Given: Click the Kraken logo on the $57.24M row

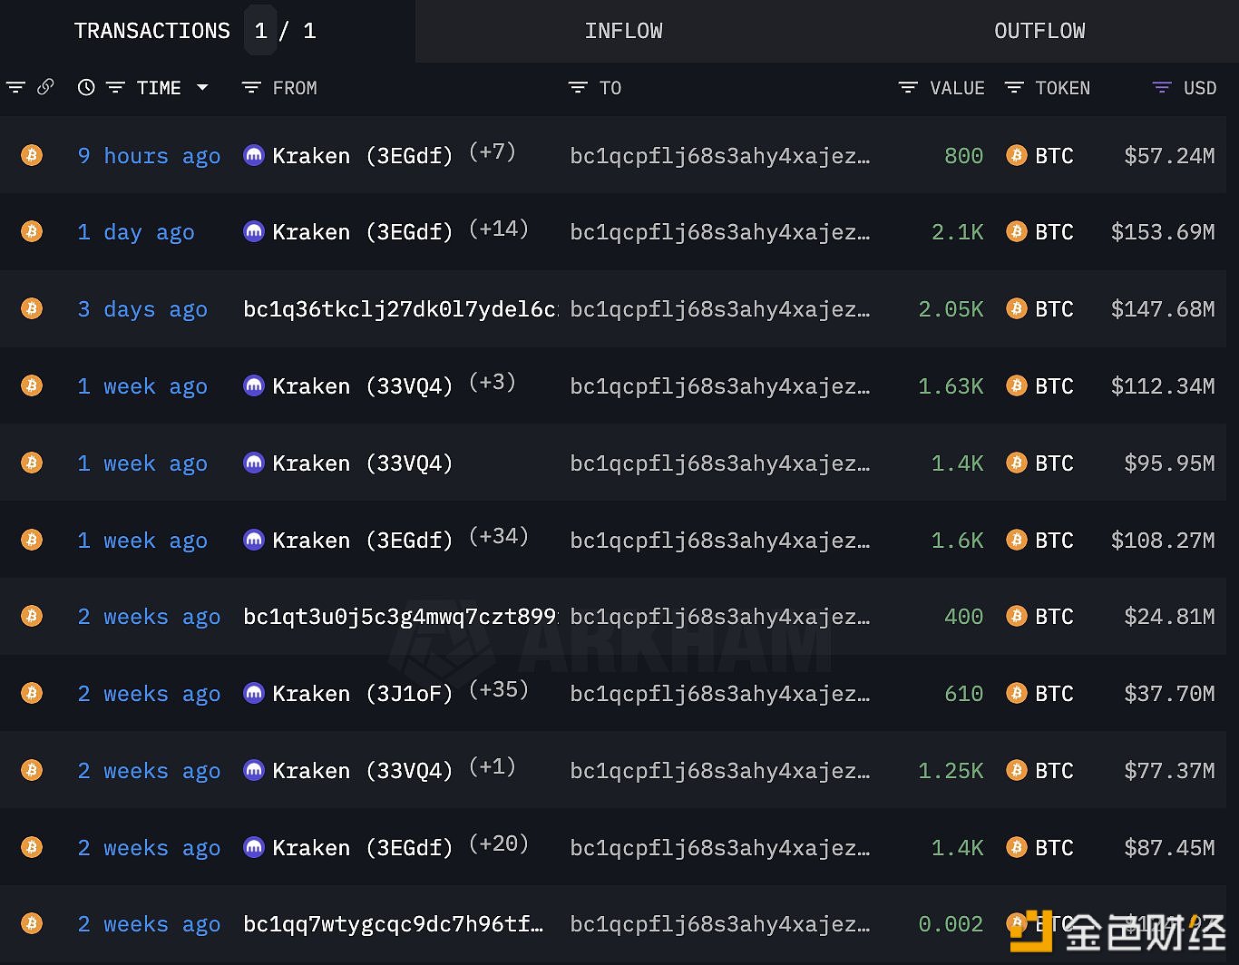Looking at the screenshot, I should [x=254, y=155].
